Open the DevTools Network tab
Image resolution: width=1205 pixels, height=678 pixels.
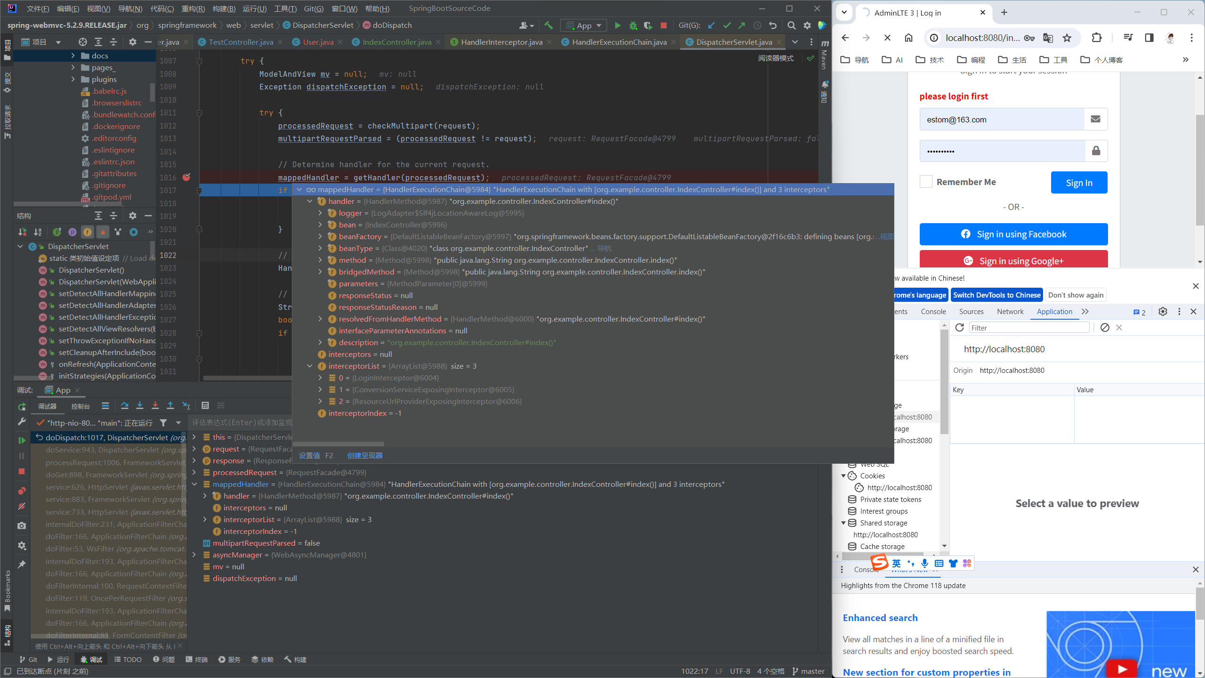click(x=1010, y=311)
